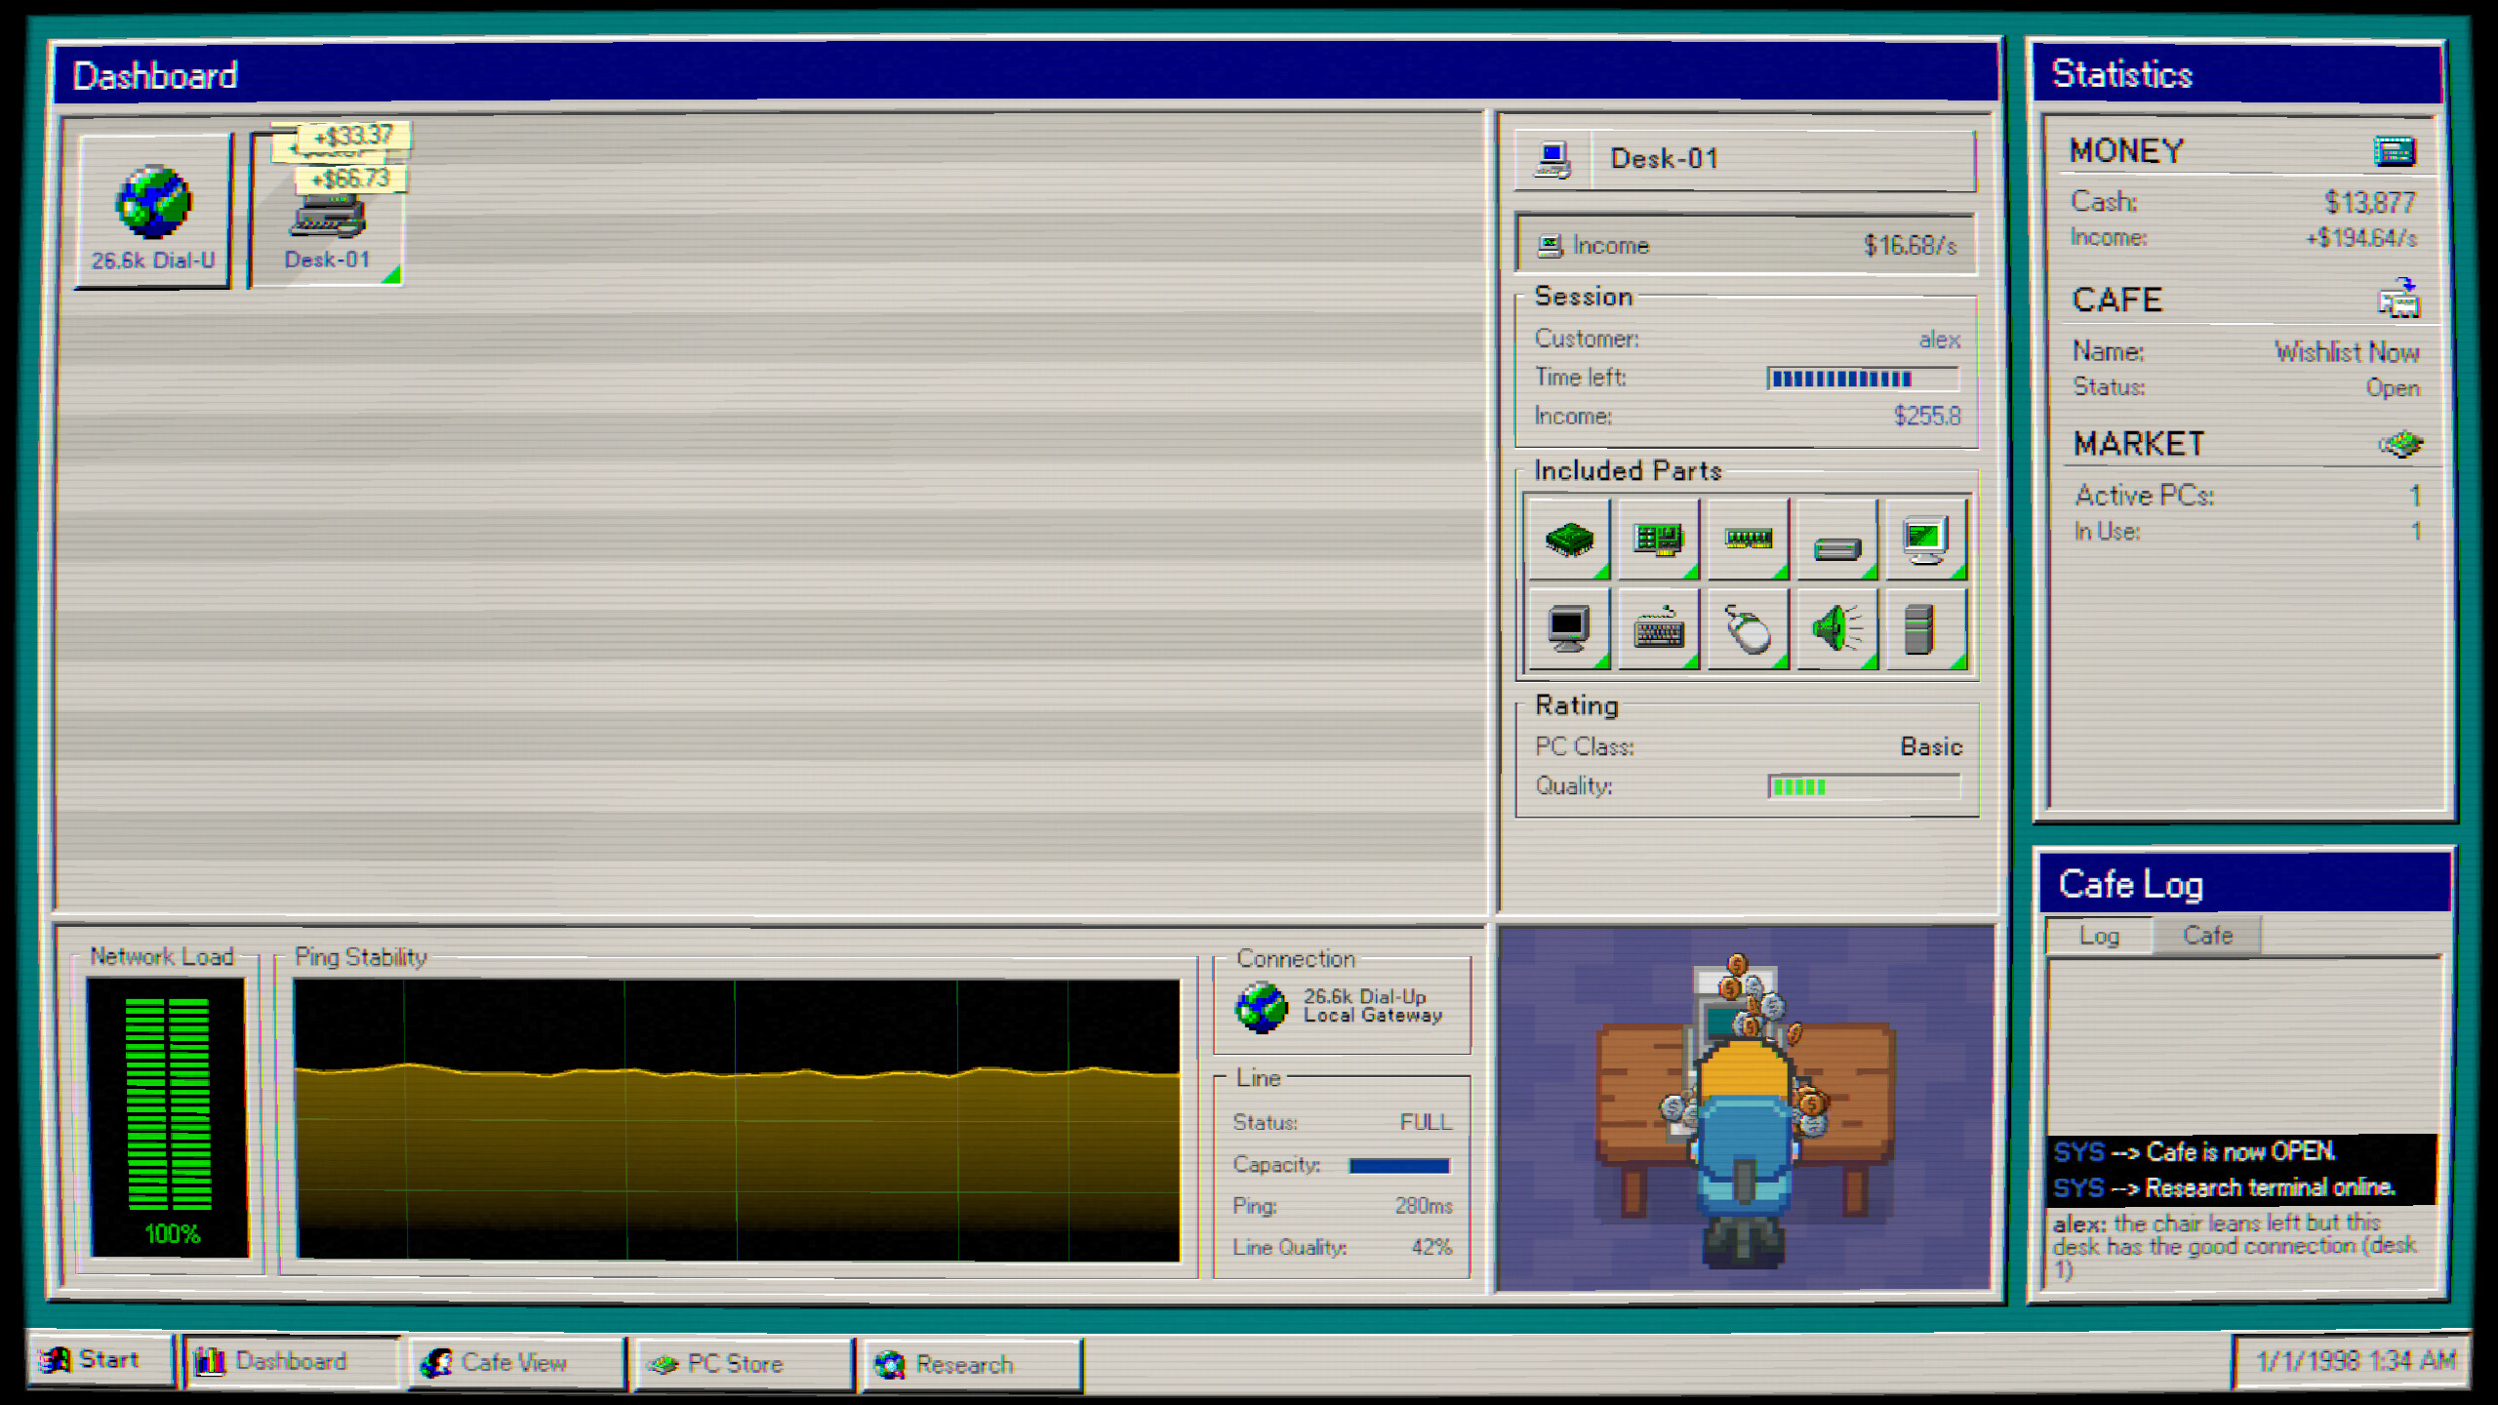
Task: Click the CAFE section icon
Action: (2398, 299)
